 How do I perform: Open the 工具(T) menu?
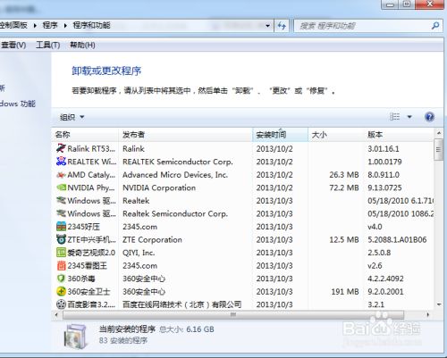tap(48, 46)
